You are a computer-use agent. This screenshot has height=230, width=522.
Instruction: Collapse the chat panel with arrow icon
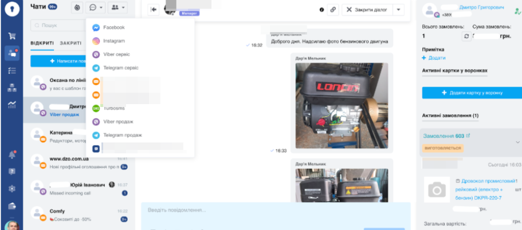coord(154,10)
